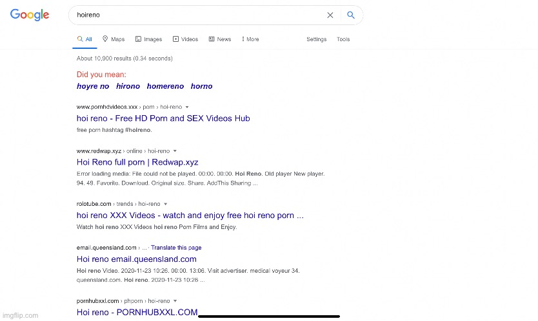The height and width of the screenshot is (321, 538).
Task: Open the Settings menu
Action: click(316, 39)
